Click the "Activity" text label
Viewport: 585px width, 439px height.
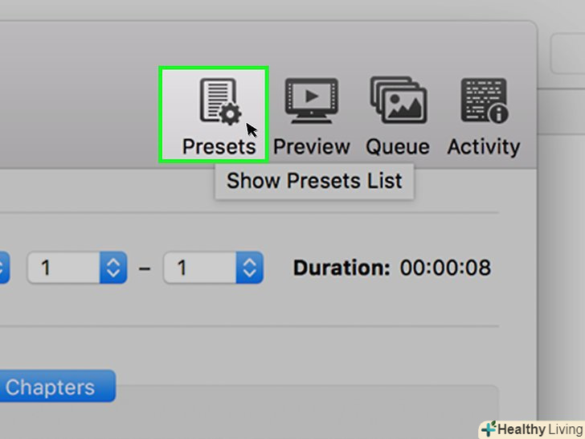484,147
